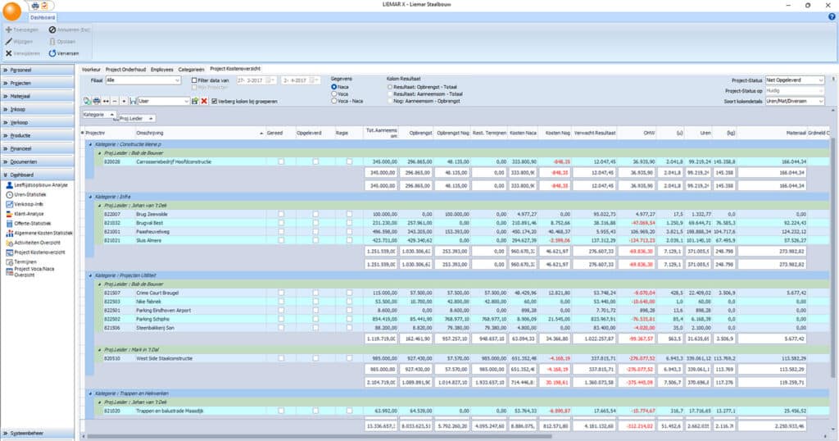Open the Systeembeheer section button

click(x=38, y=433)
